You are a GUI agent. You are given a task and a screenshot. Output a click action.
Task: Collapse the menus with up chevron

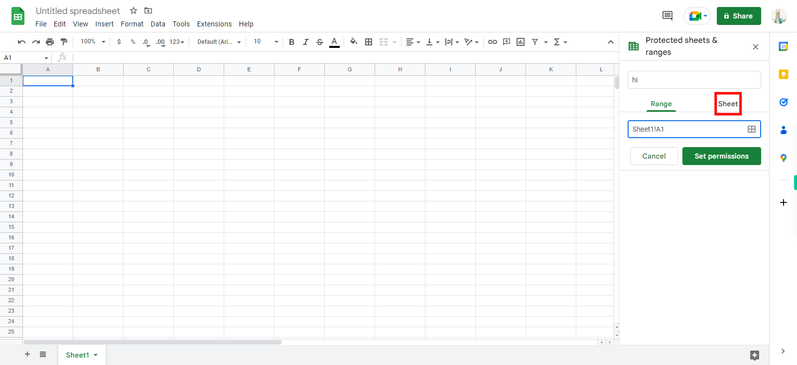[x=611, y=42]
